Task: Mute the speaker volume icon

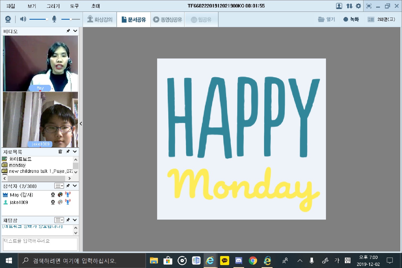Action: tap(23, 19)
